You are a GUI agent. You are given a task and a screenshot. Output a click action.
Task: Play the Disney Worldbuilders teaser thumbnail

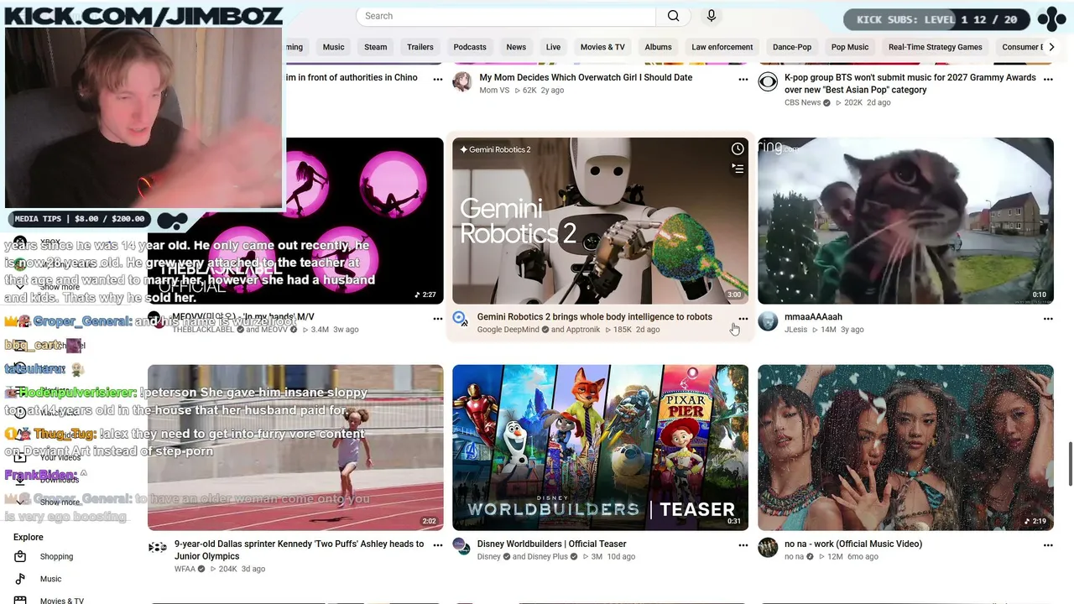click(x=600, y=447)
